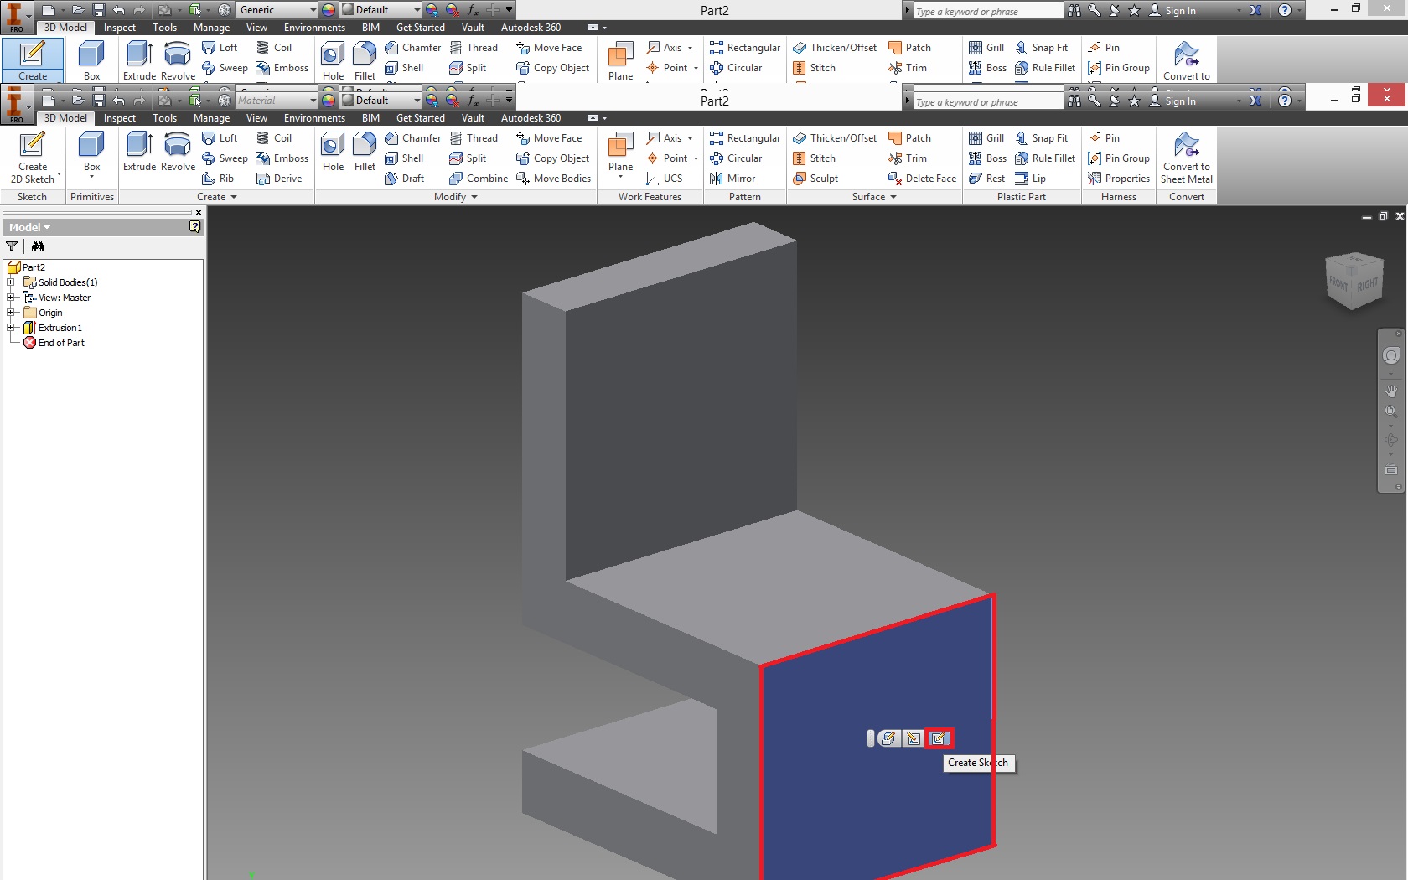Click the Edit Sketch icon in the mini-toolbar
Viewport: 1408px width, 880px height.
click(x=914, y=738)
